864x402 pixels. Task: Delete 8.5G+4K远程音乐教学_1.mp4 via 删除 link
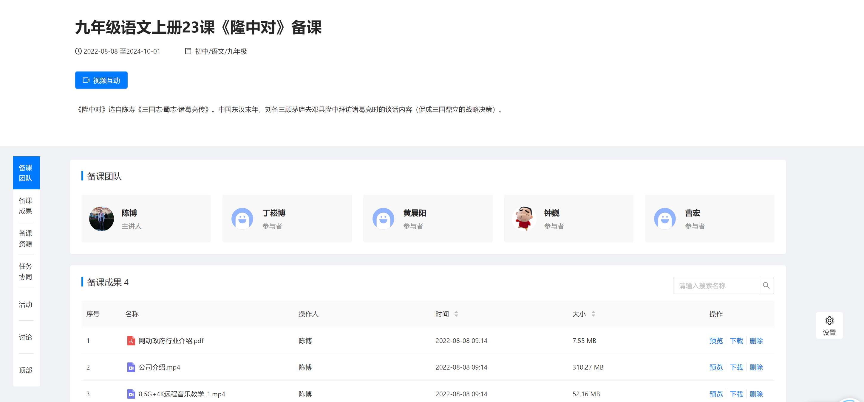(756, 394)
